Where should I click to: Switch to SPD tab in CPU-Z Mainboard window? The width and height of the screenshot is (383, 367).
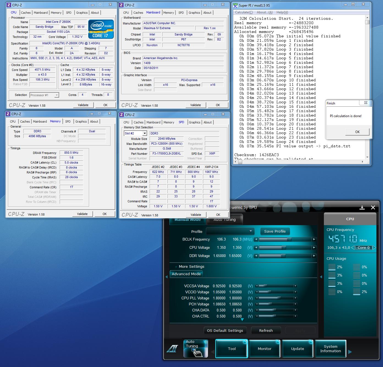181,13
